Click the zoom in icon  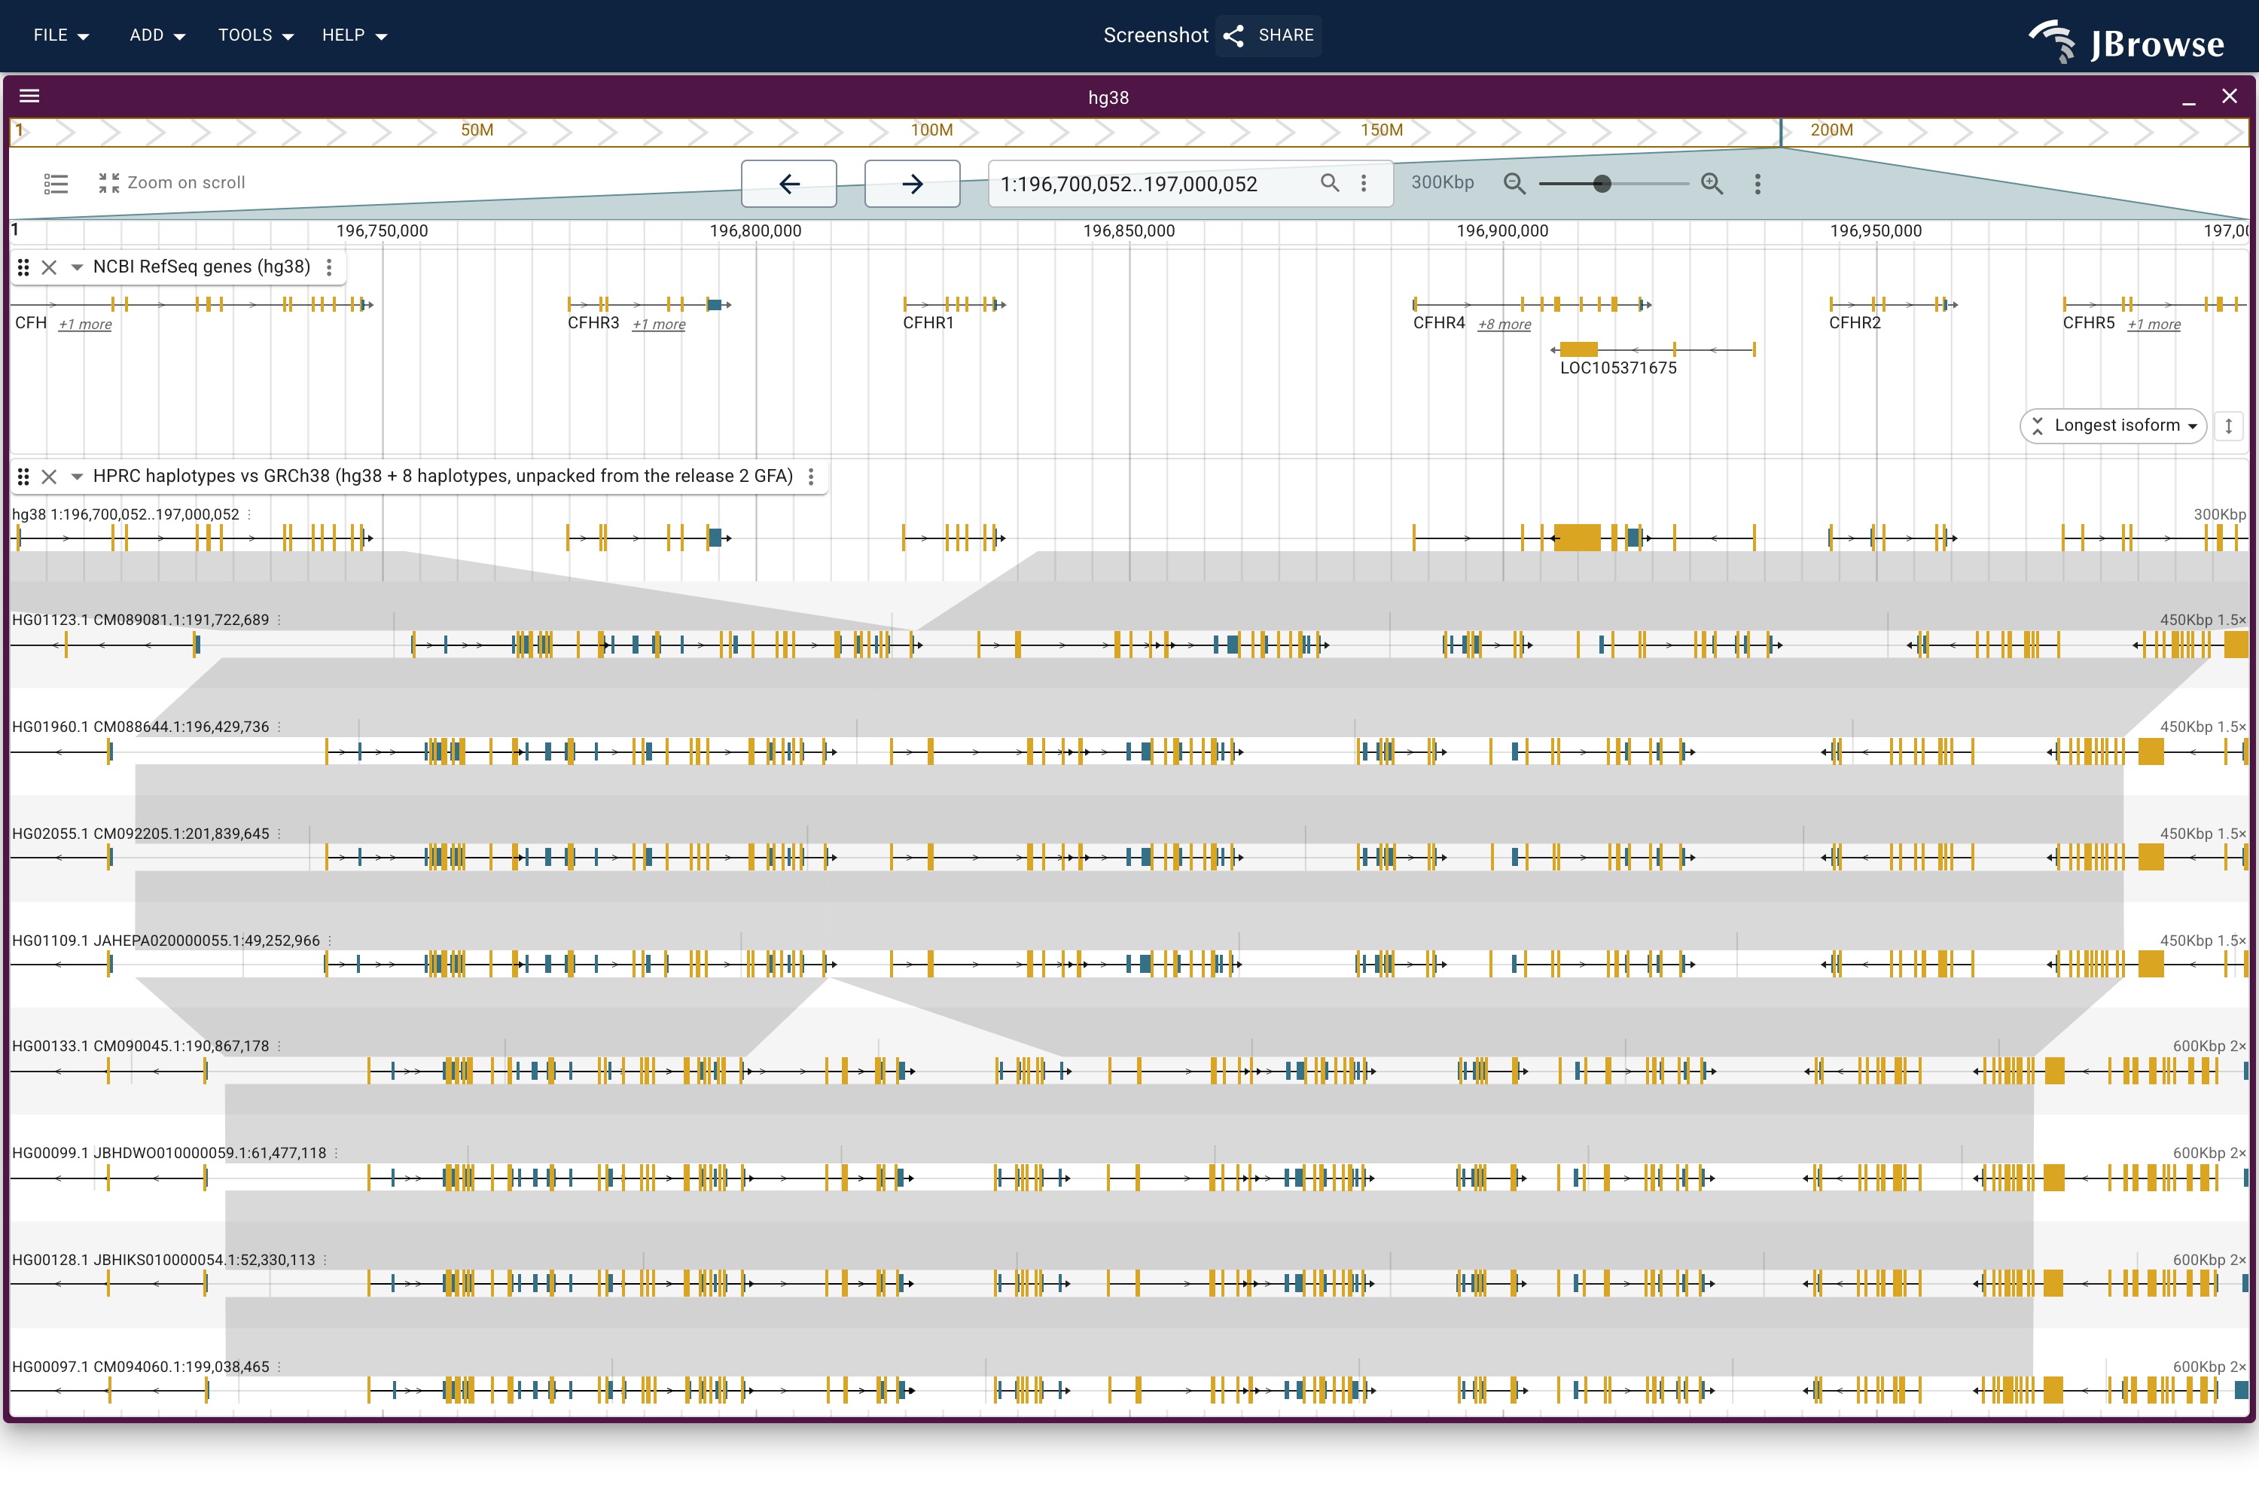[x=1712, y=182]
